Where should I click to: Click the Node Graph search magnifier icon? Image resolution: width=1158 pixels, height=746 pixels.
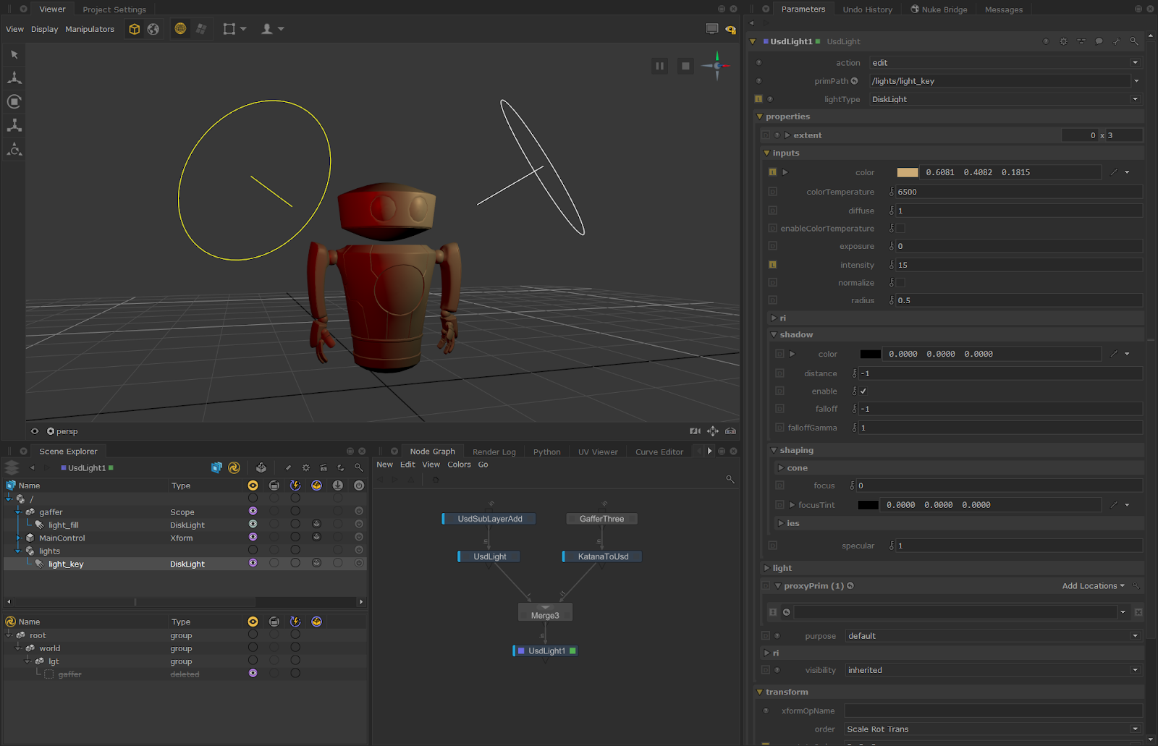point(730,479)
